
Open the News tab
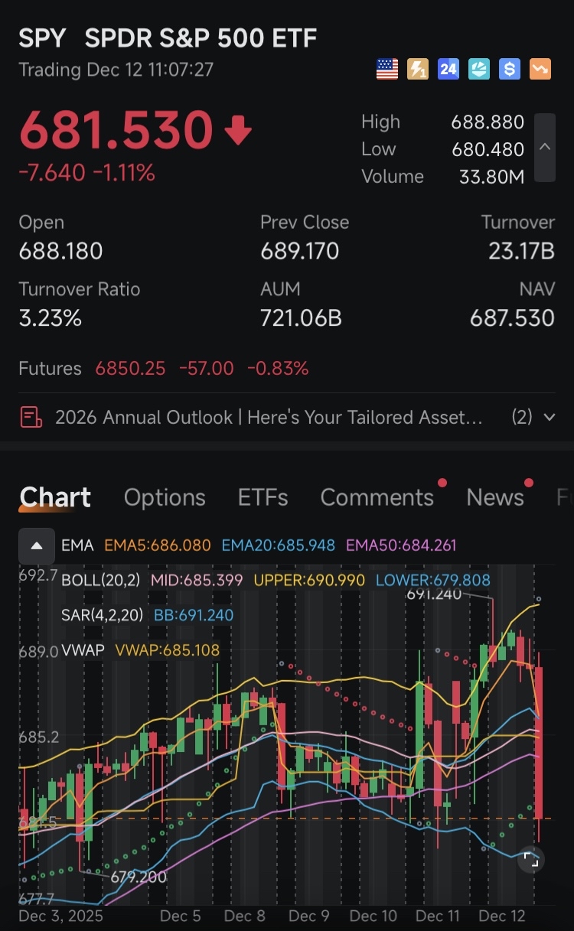[x=495, y=497]
